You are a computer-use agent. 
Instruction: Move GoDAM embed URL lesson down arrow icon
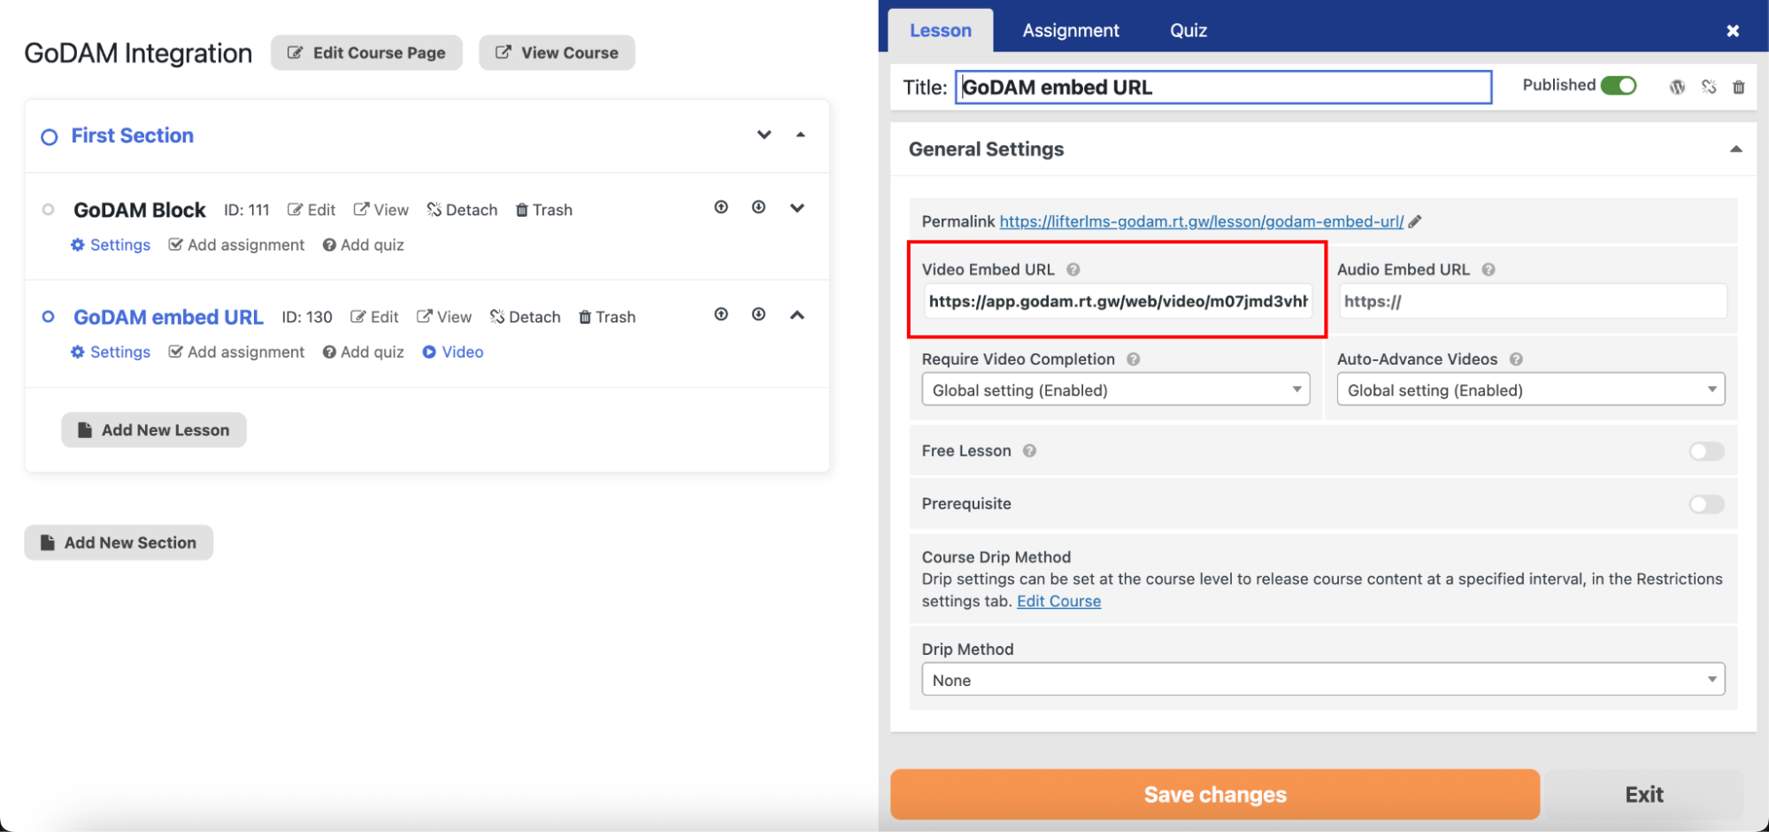click(x=758, y=314)
